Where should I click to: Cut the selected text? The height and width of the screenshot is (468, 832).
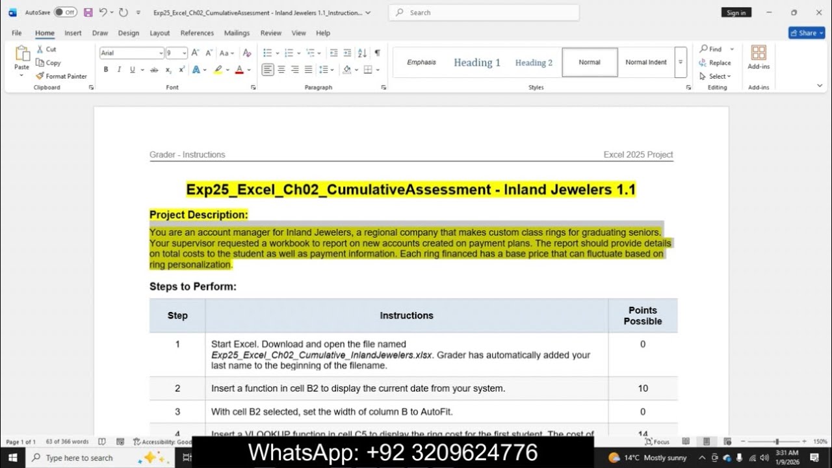coord(46,49)
